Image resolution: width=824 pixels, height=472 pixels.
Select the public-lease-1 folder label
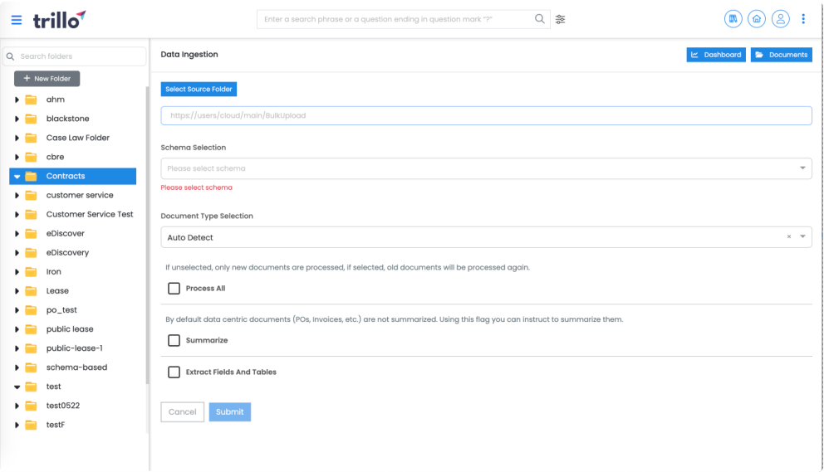[74, 348]
